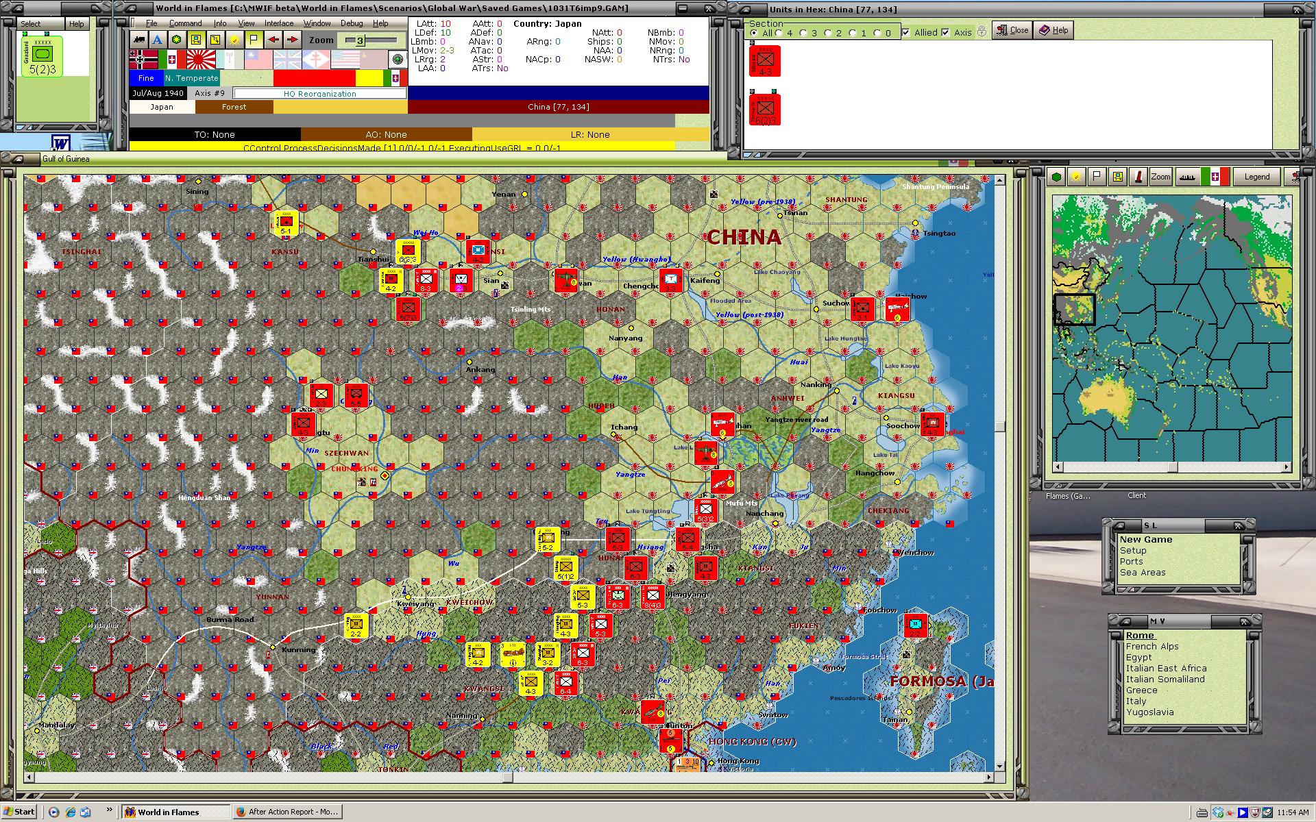Open the File menu

[x=151, y=23]
